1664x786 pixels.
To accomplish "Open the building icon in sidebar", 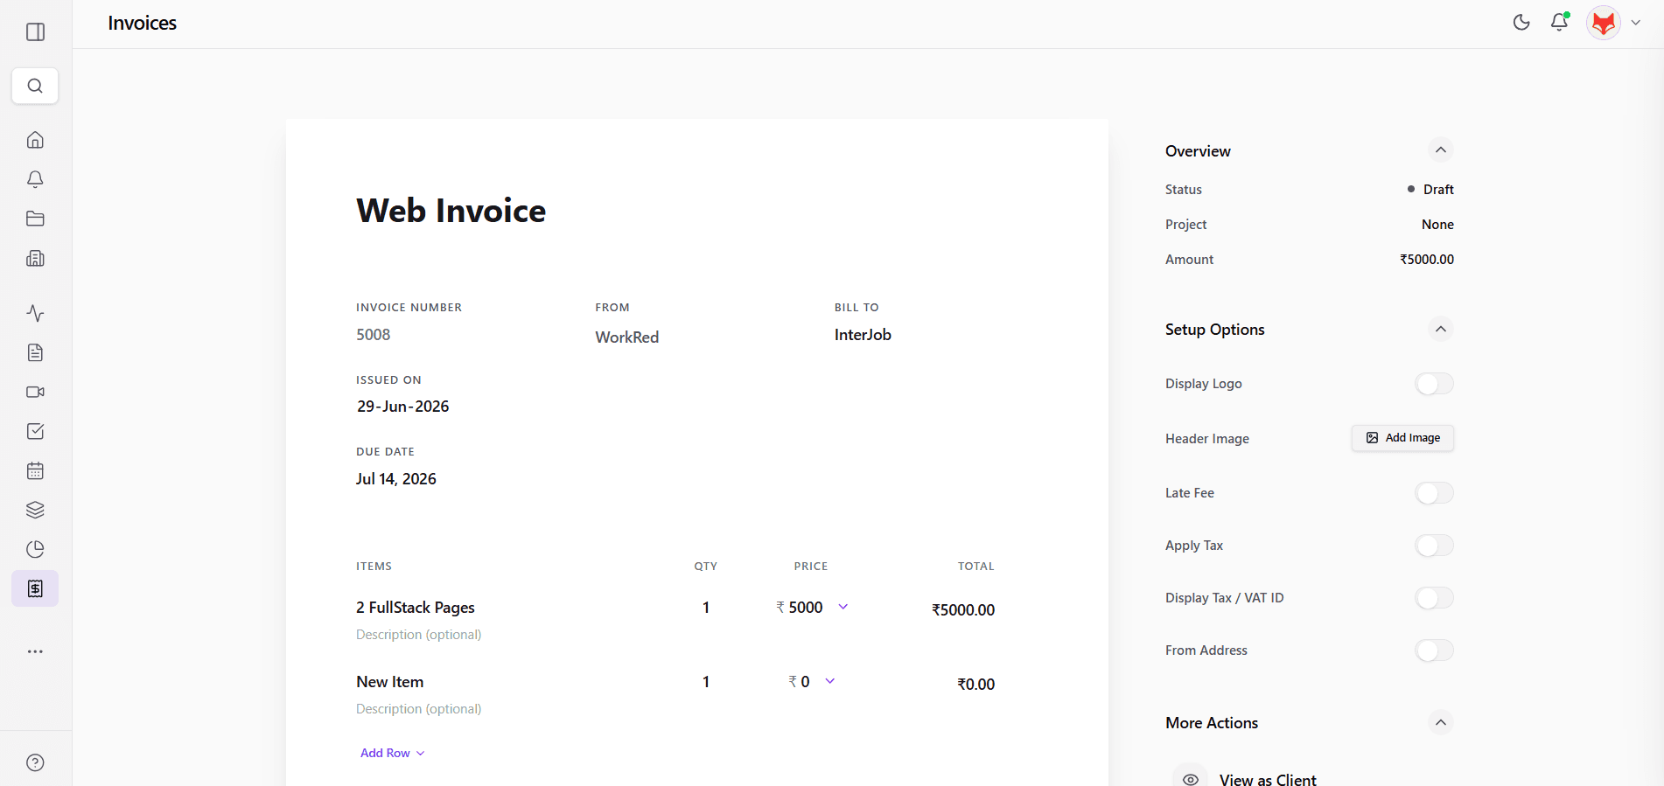I will pyautogui.click(x=35, y=258).
